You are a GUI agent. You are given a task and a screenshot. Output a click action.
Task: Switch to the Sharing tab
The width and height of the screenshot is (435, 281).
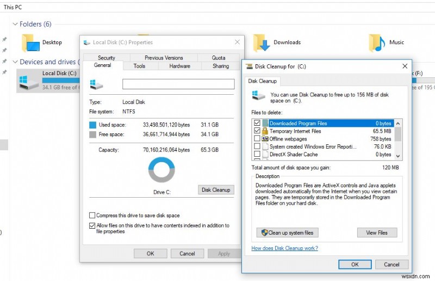221,66
